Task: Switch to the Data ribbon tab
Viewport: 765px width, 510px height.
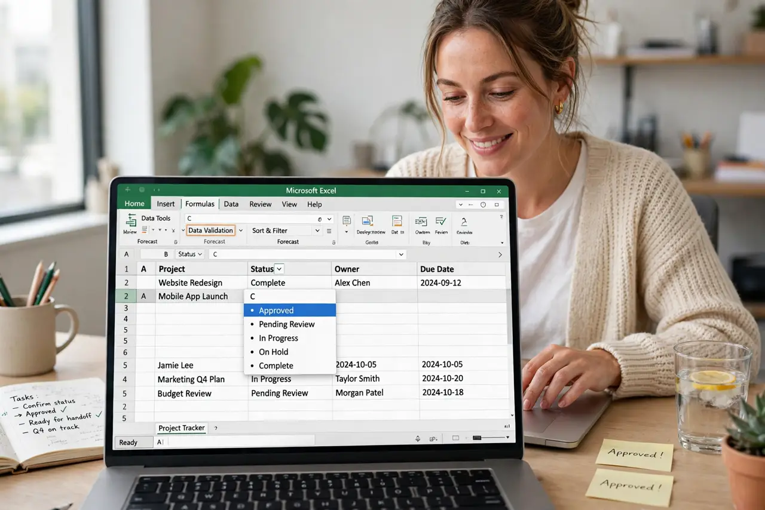Action: pos(231,204)
